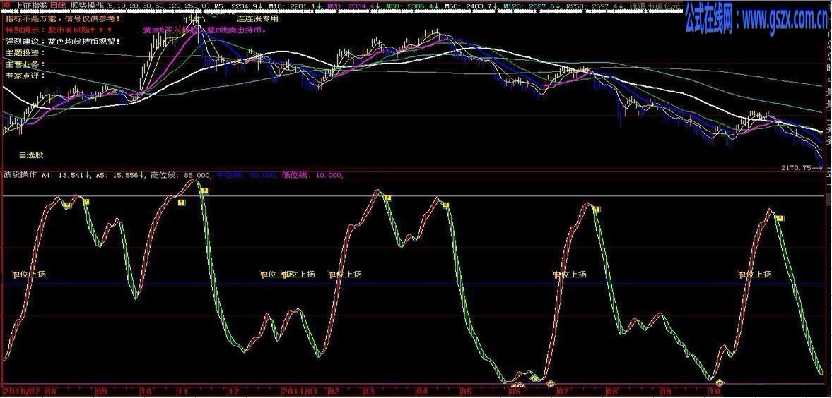
Task: Click the first diamond buy marker above date 06
Action: click(x=515, y=385)
